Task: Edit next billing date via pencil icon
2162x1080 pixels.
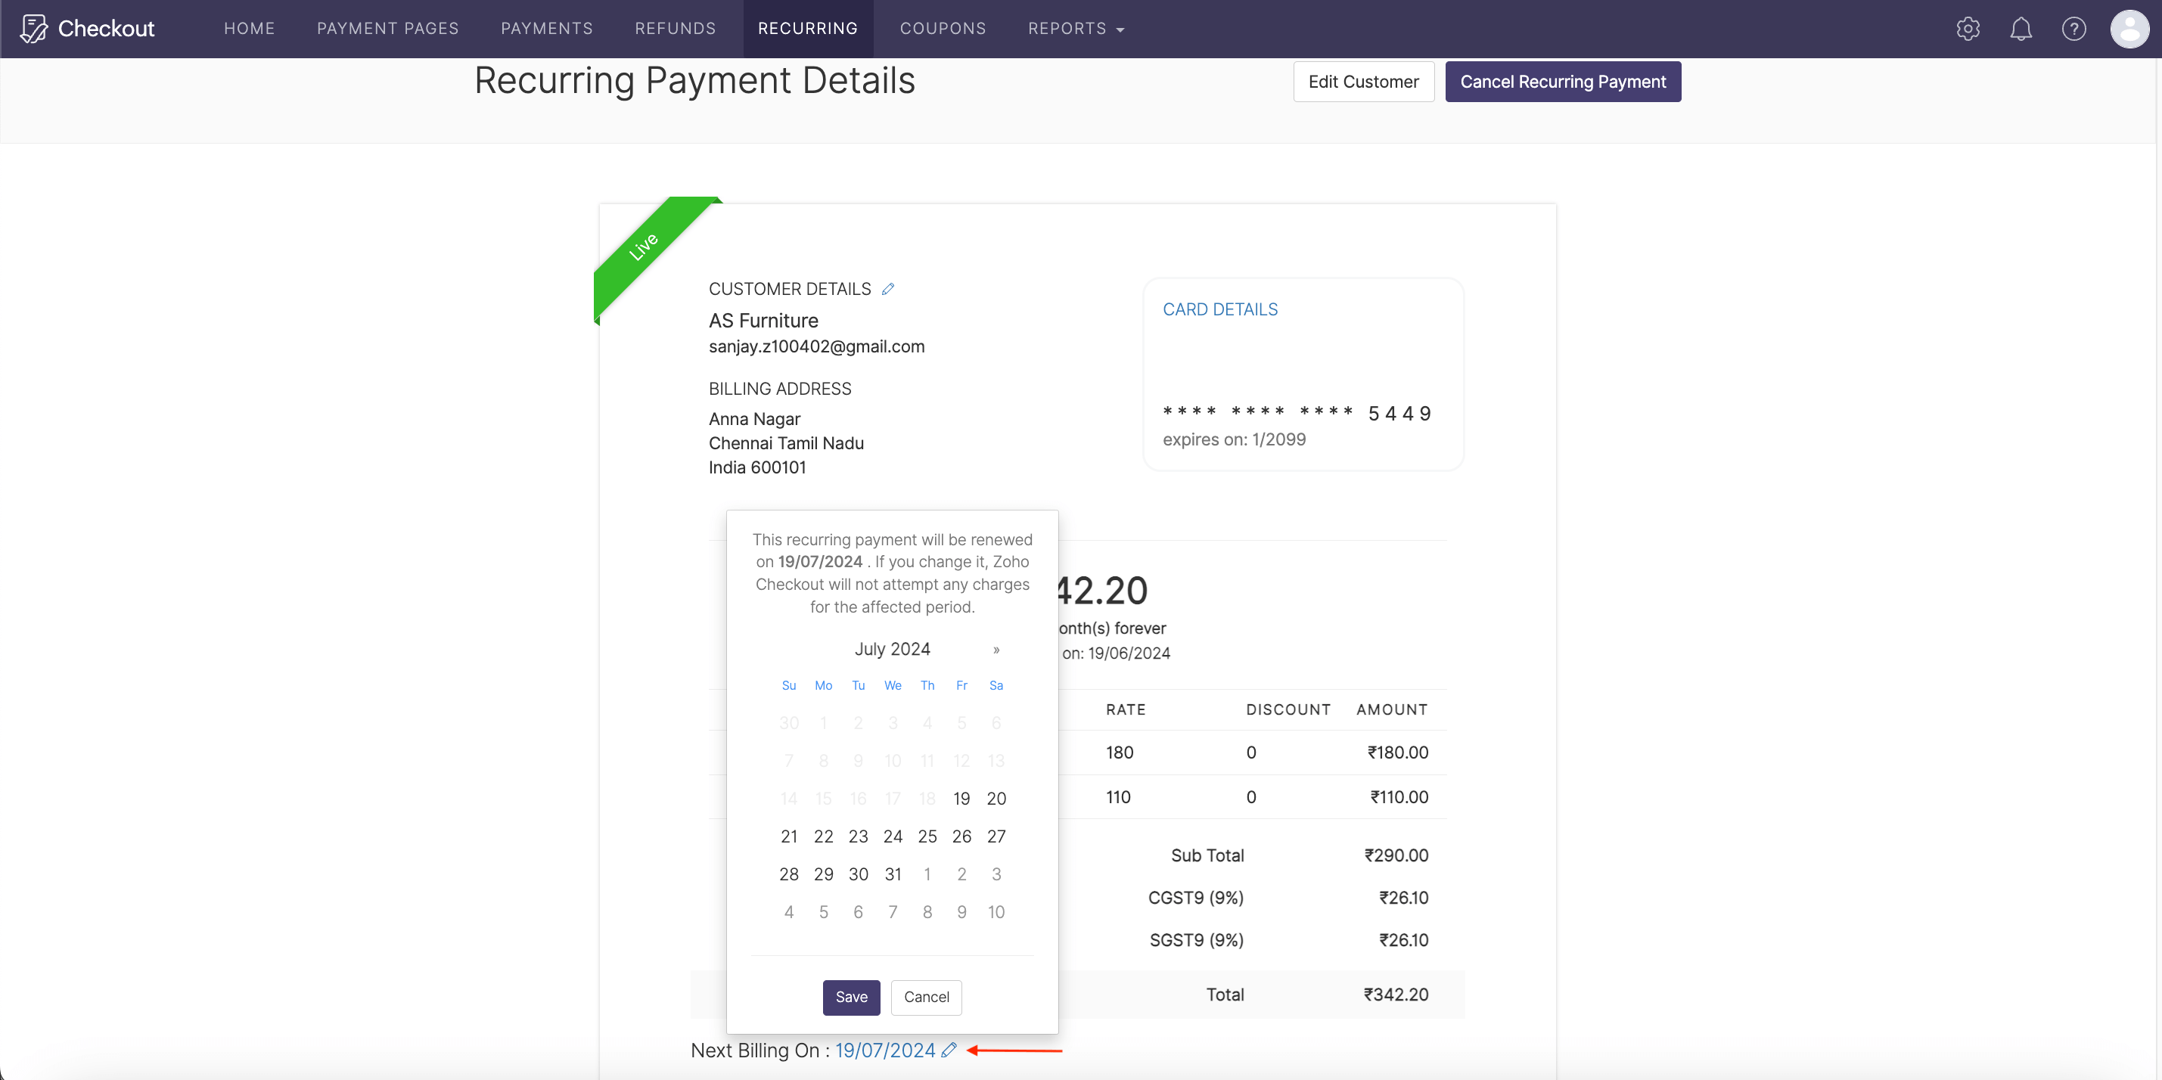Action: (x=949, y=1050)
